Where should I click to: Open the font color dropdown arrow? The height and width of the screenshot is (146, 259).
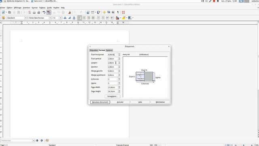[x=121, y=18]
